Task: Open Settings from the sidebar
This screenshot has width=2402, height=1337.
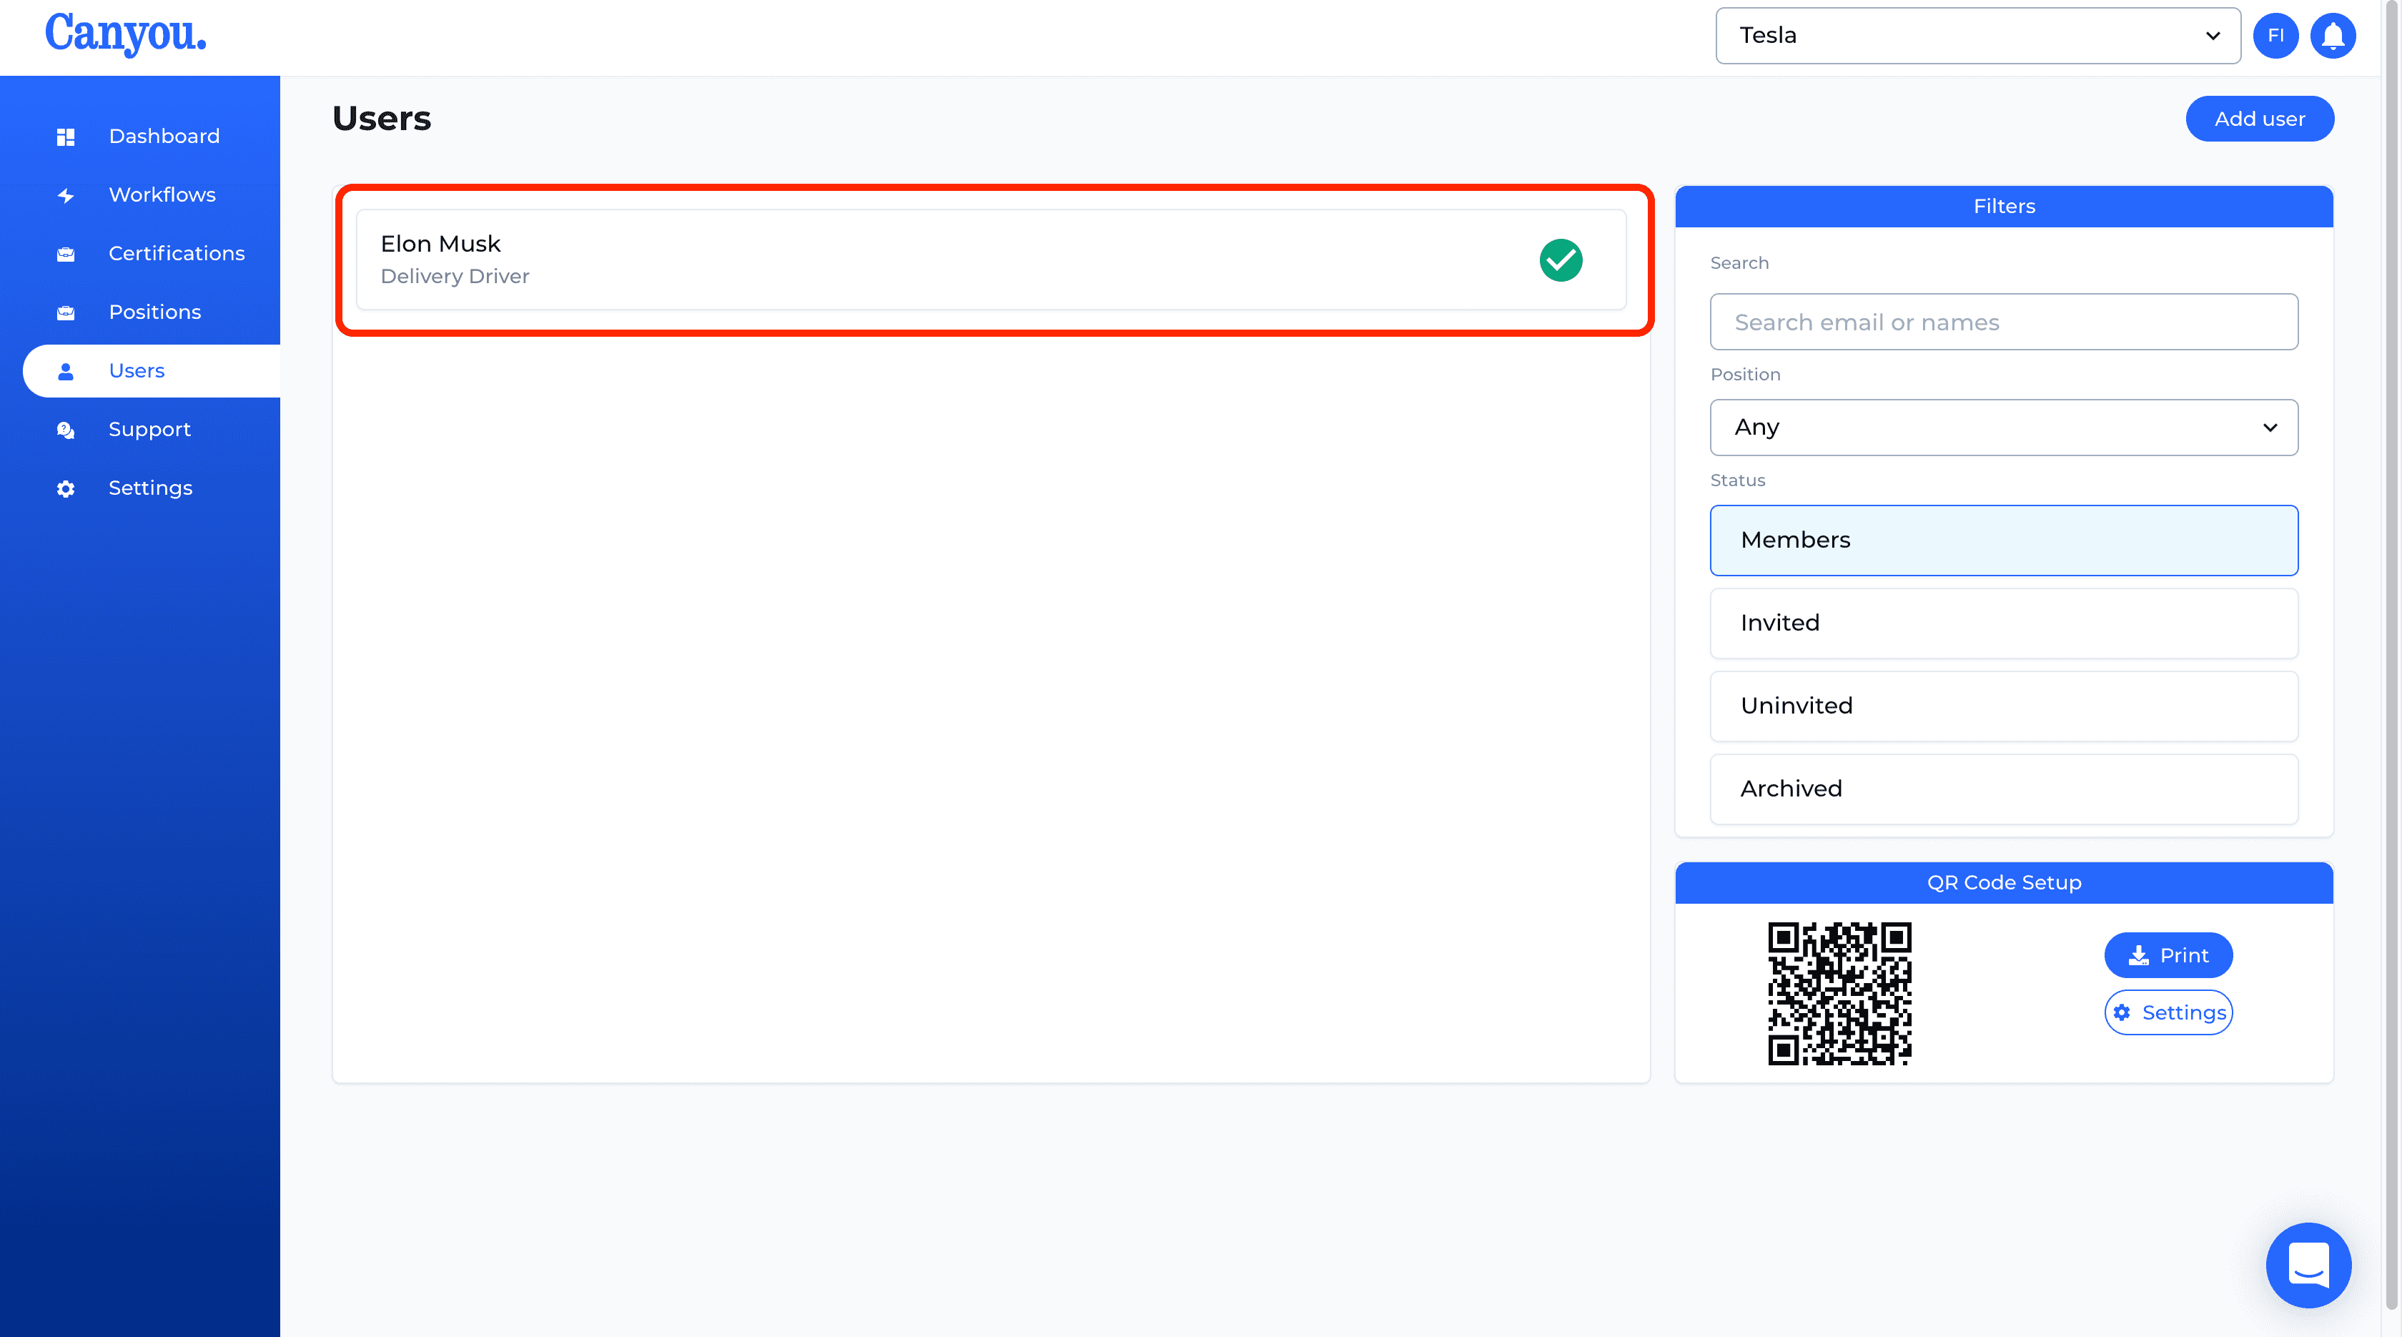Action: pos(152,488)
